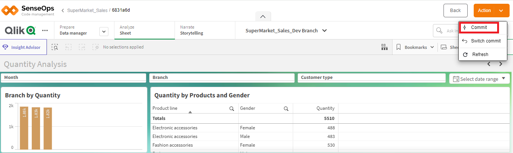513x153 pixels.
Task: Select Commit from the Action menu
Action: (x=479, y=27)
